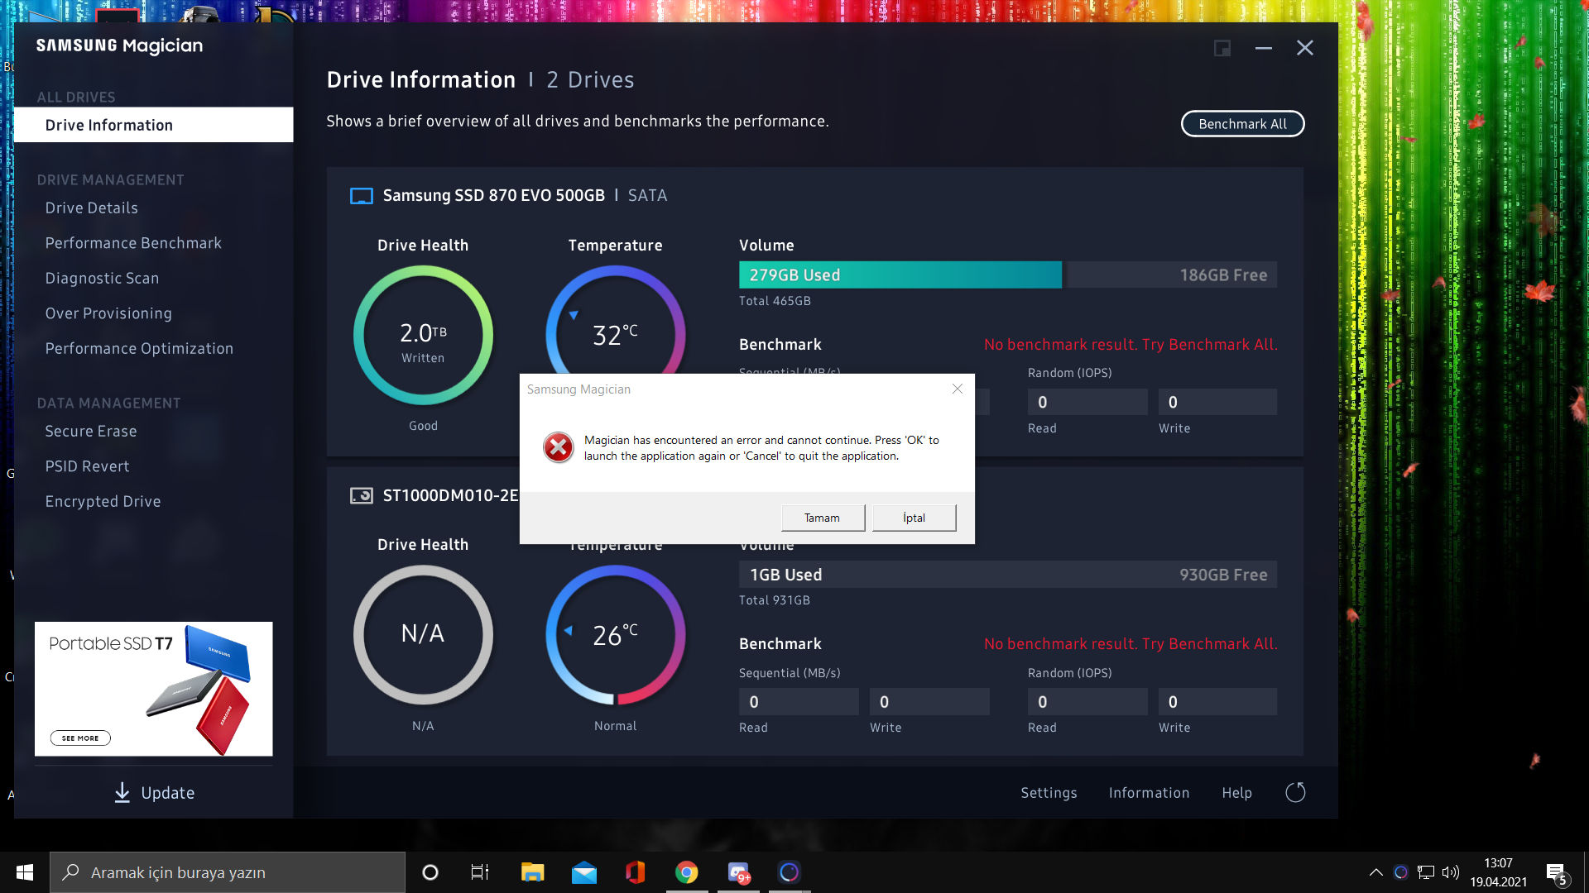This screenshot has width=1589, height=893.
Task: Open the Mail app from the taskbar
Action: [583, 872]
